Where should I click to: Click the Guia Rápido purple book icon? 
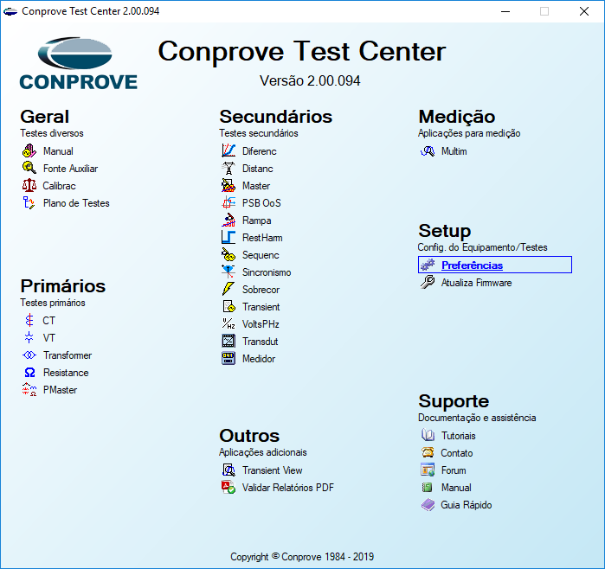point(428,505)
